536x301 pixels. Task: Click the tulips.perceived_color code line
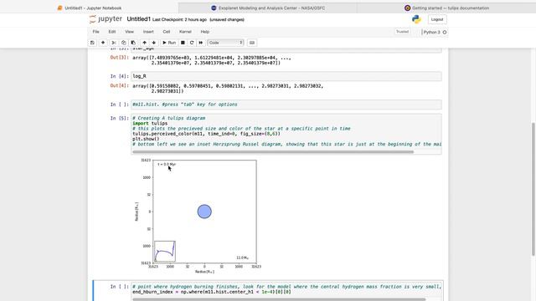click(206, 134)
